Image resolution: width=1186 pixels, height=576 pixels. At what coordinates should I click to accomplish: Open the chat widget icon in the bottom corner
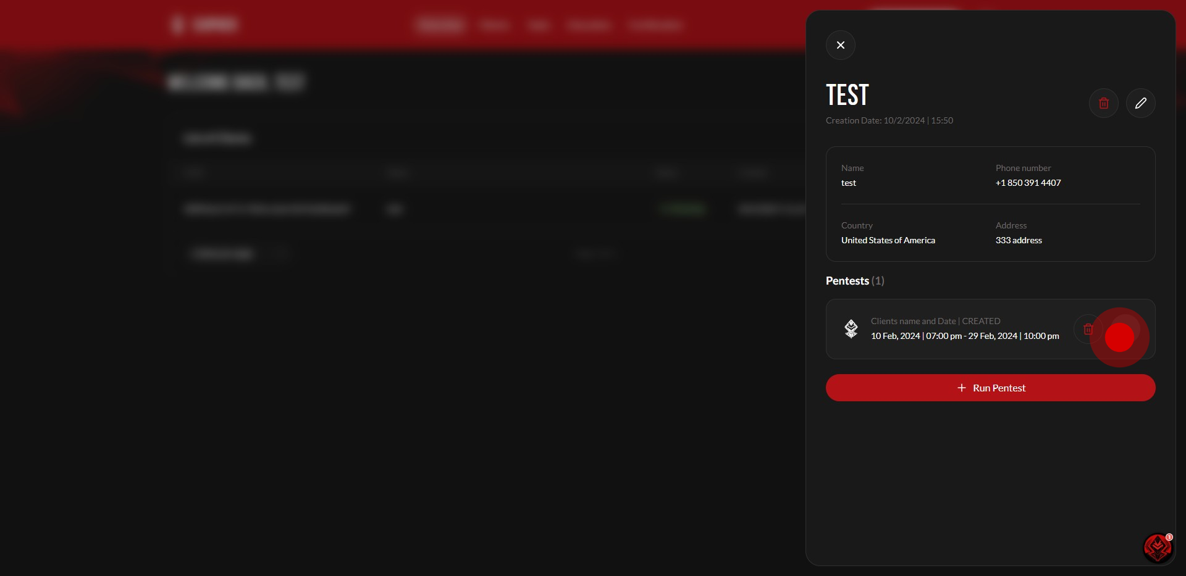tap(1156, 548)
